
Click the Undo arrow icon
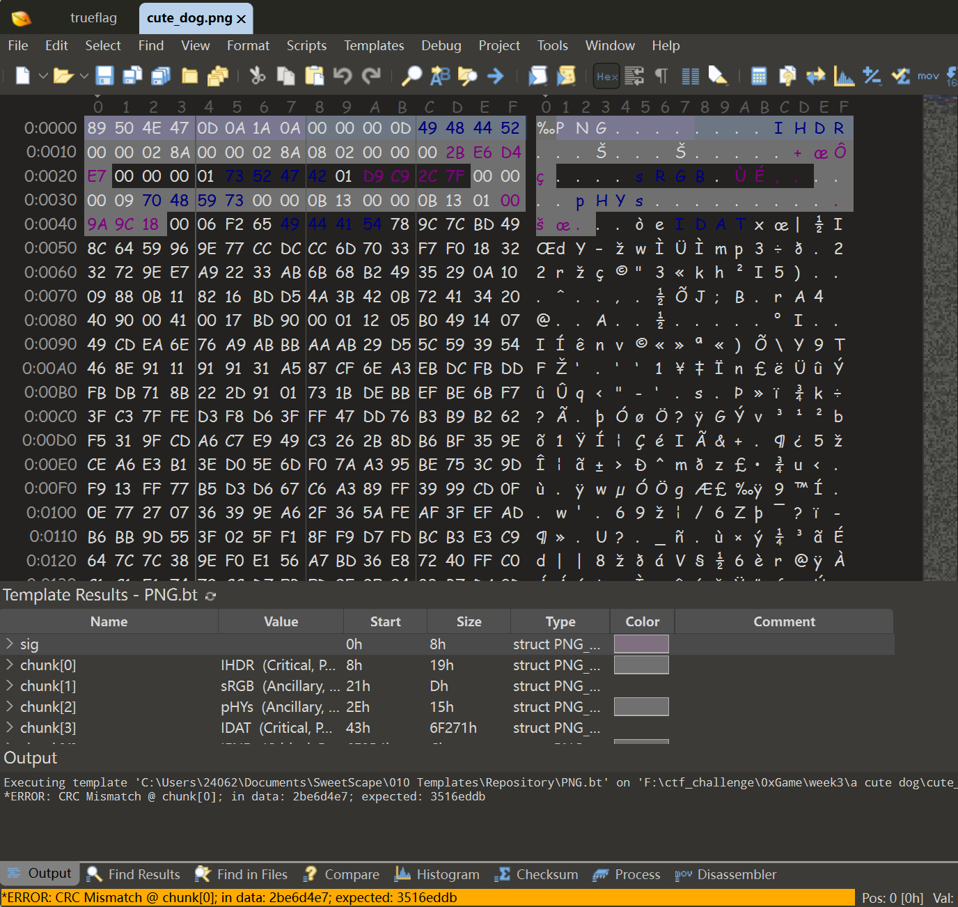(343, 76)
